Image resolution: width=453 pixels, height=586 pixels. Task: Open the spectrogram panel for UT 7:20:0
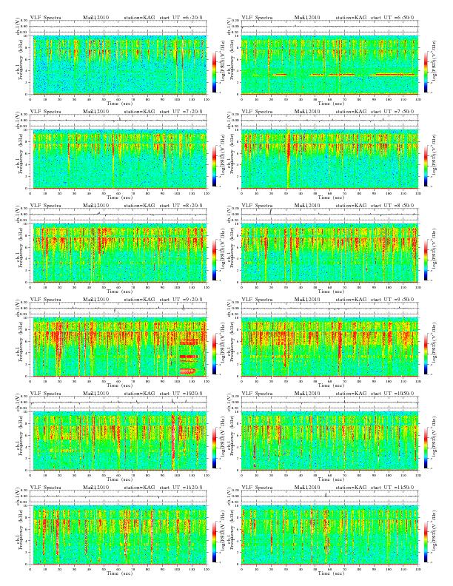coord(118,159)
